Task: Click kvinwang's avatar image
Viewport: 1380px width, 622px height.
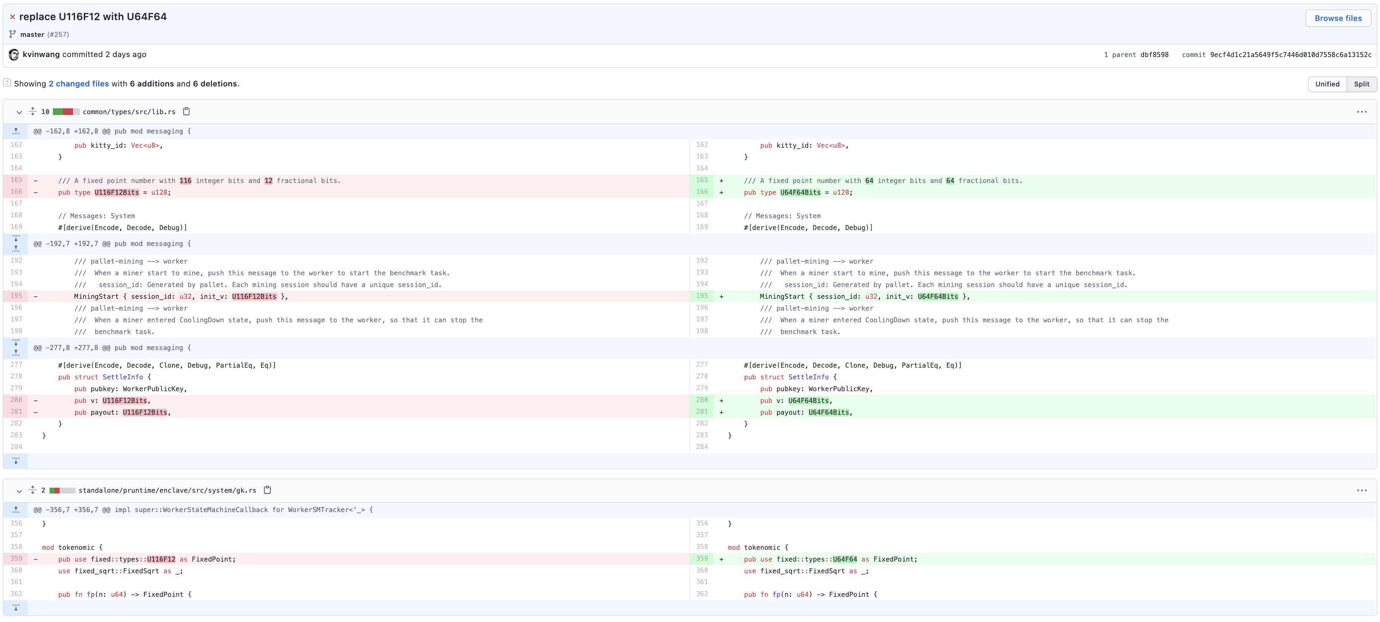Action: coord(14,55)
